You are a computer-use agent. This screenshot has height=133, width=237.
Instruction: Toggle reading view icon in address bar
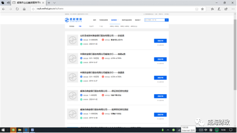point(197,9)
